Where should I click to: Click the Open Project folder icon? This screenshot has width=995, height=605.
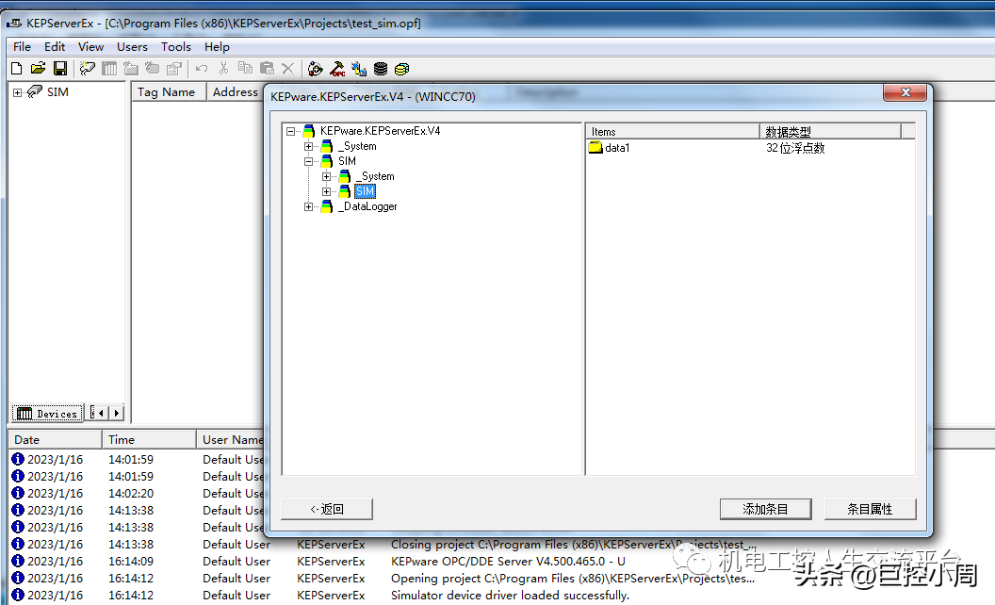click(x=38, y=69)
